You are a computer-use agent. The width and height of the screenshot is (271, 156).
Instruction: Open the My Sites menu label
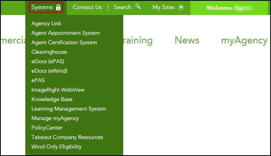[163, 7]
